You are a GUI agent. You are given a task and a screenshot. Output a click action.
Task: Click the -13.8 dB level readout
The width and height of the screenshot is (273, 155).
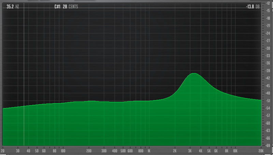click(x=252, y=6)
